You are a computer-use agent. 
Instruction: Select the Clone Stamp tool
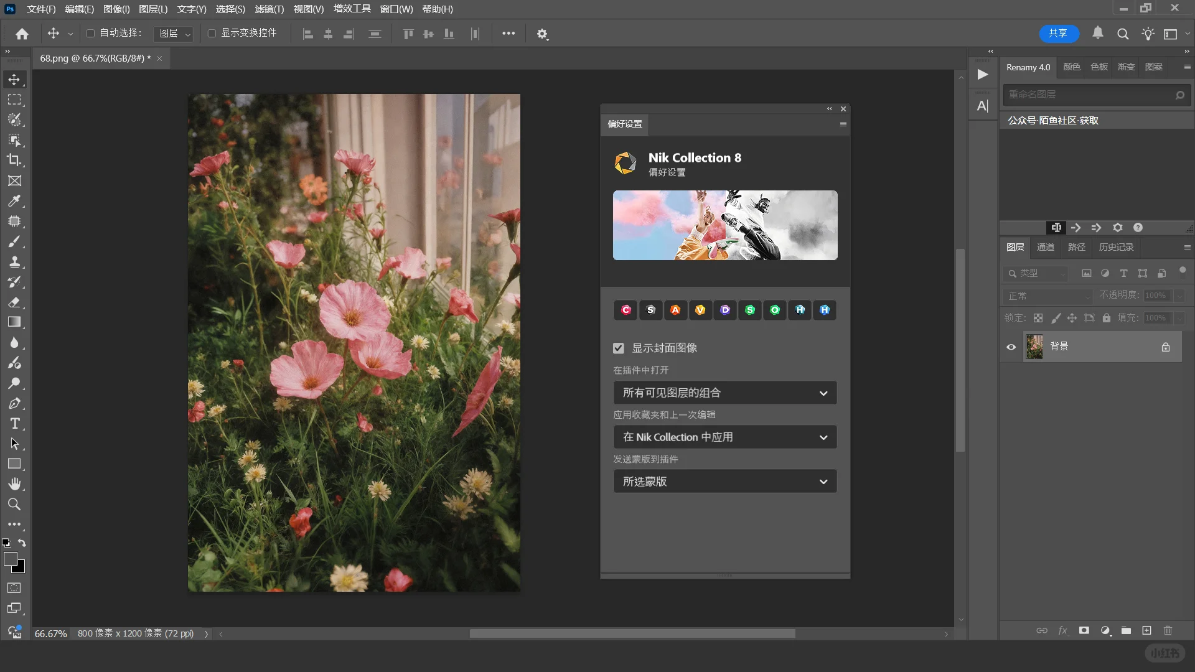pyautogui.click(x=14, y=261)
